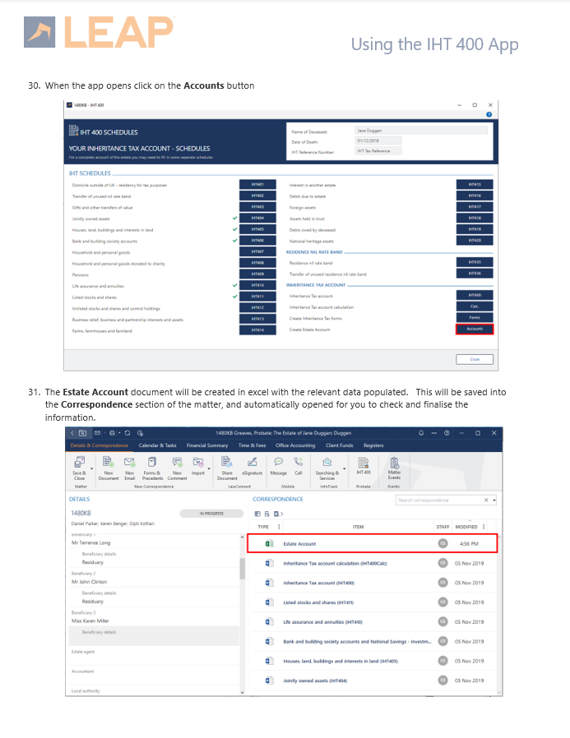Screen dimensions: 570x738
Task: Open Matter Events from the ribbon
Action: pos(394,467)
